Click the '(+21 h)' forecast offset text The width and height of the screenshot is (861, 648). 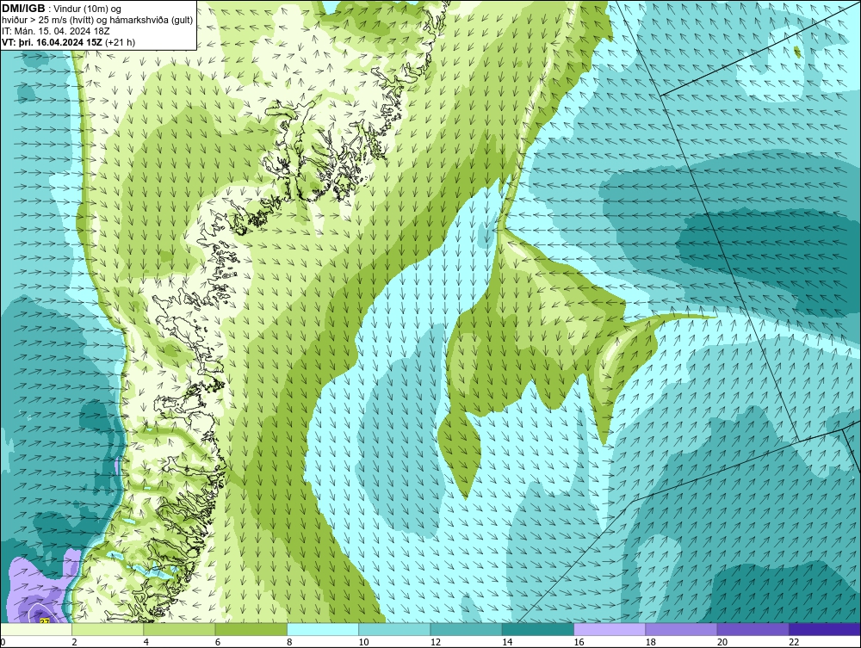[x=121, y=41]
